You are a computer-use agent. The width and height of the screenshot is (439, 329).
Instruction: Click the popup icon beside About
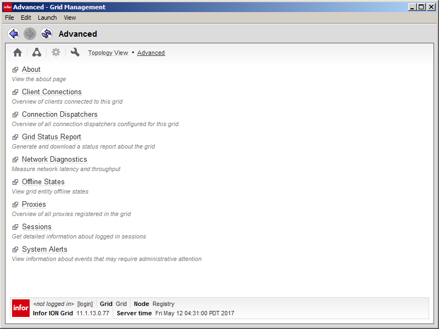click(15, 70)
